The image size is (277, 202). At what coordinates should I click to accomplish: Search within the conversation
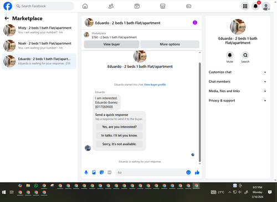[x=245, y=55]
